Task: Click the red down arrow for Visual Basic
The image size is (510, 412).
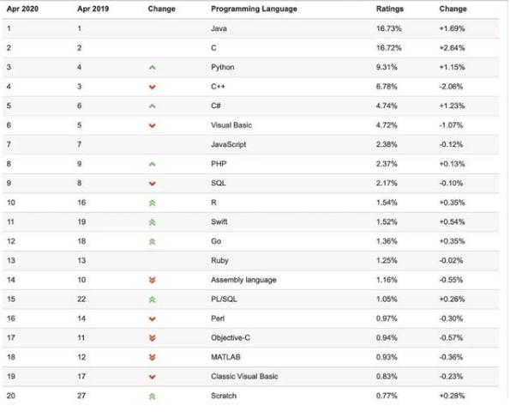Action: [153, 125]
